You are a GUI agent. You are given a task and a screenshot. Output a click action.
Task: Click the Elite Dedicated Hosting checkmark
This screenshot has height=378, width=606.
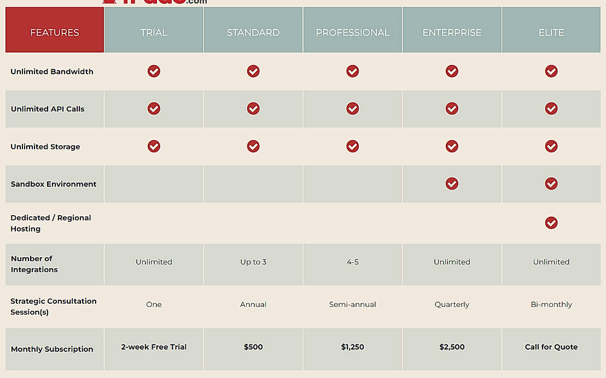click(x=551, y=223)
